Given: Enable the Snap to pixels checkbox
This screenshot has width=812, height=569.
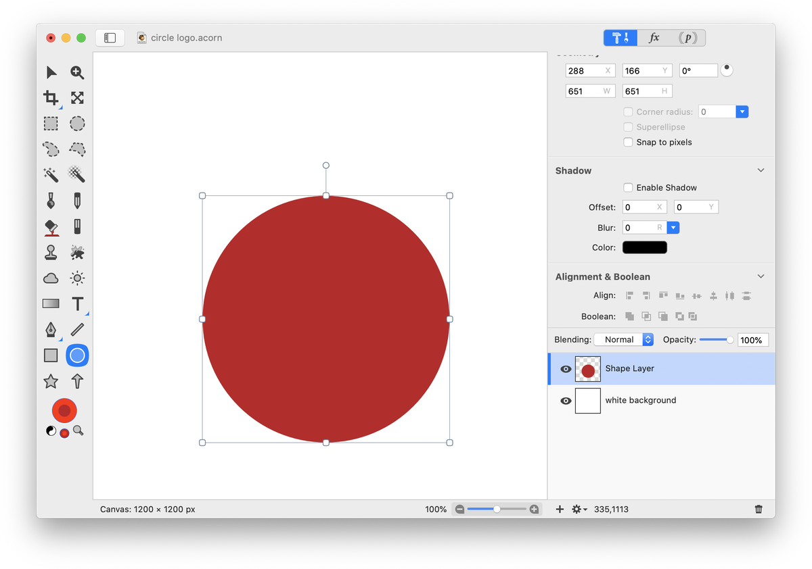Looking at the screenshot, I should coord(629,143).
